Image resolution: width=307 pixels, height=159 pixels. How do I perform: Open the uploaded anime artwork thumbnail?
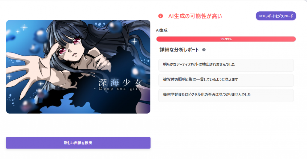78,67
